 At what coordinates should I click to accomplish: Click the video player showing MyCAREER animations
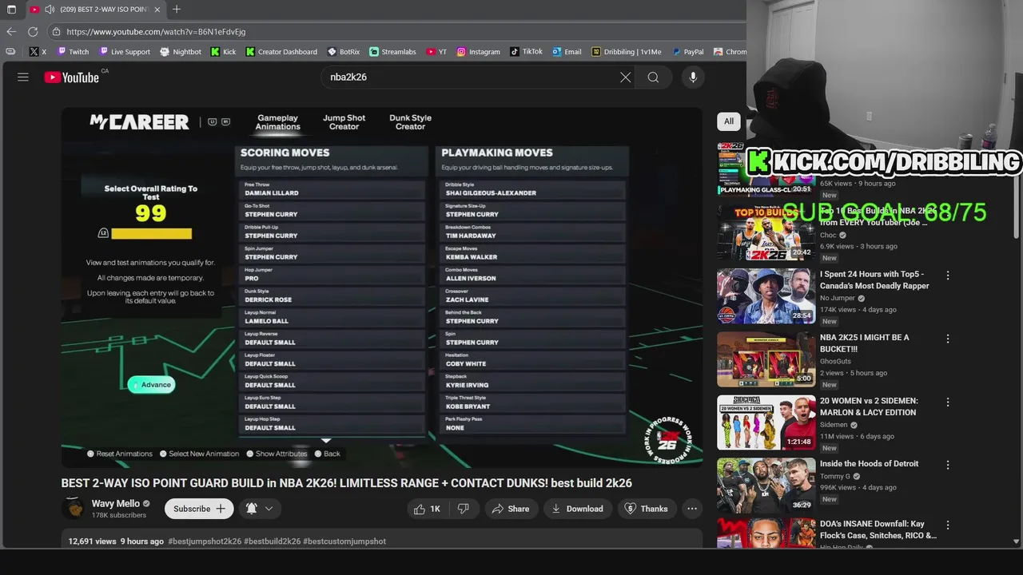tap(382, 287)
